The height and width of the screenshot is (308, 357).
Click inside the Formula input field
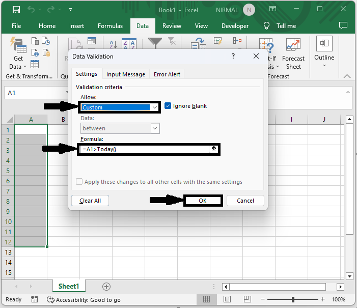click(x=144, y=149)
